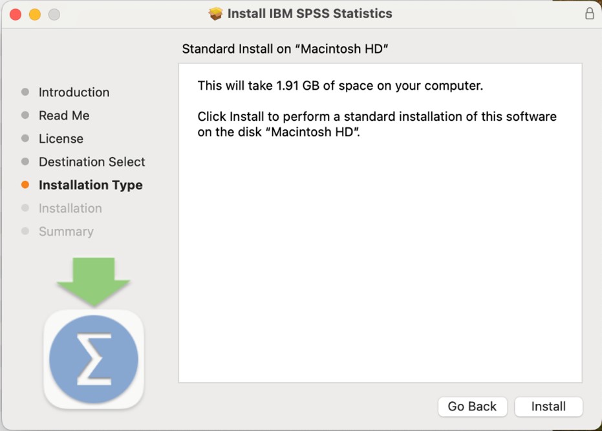
Task: Click the bullet beside Introduction
Action: tap(25, 92)
